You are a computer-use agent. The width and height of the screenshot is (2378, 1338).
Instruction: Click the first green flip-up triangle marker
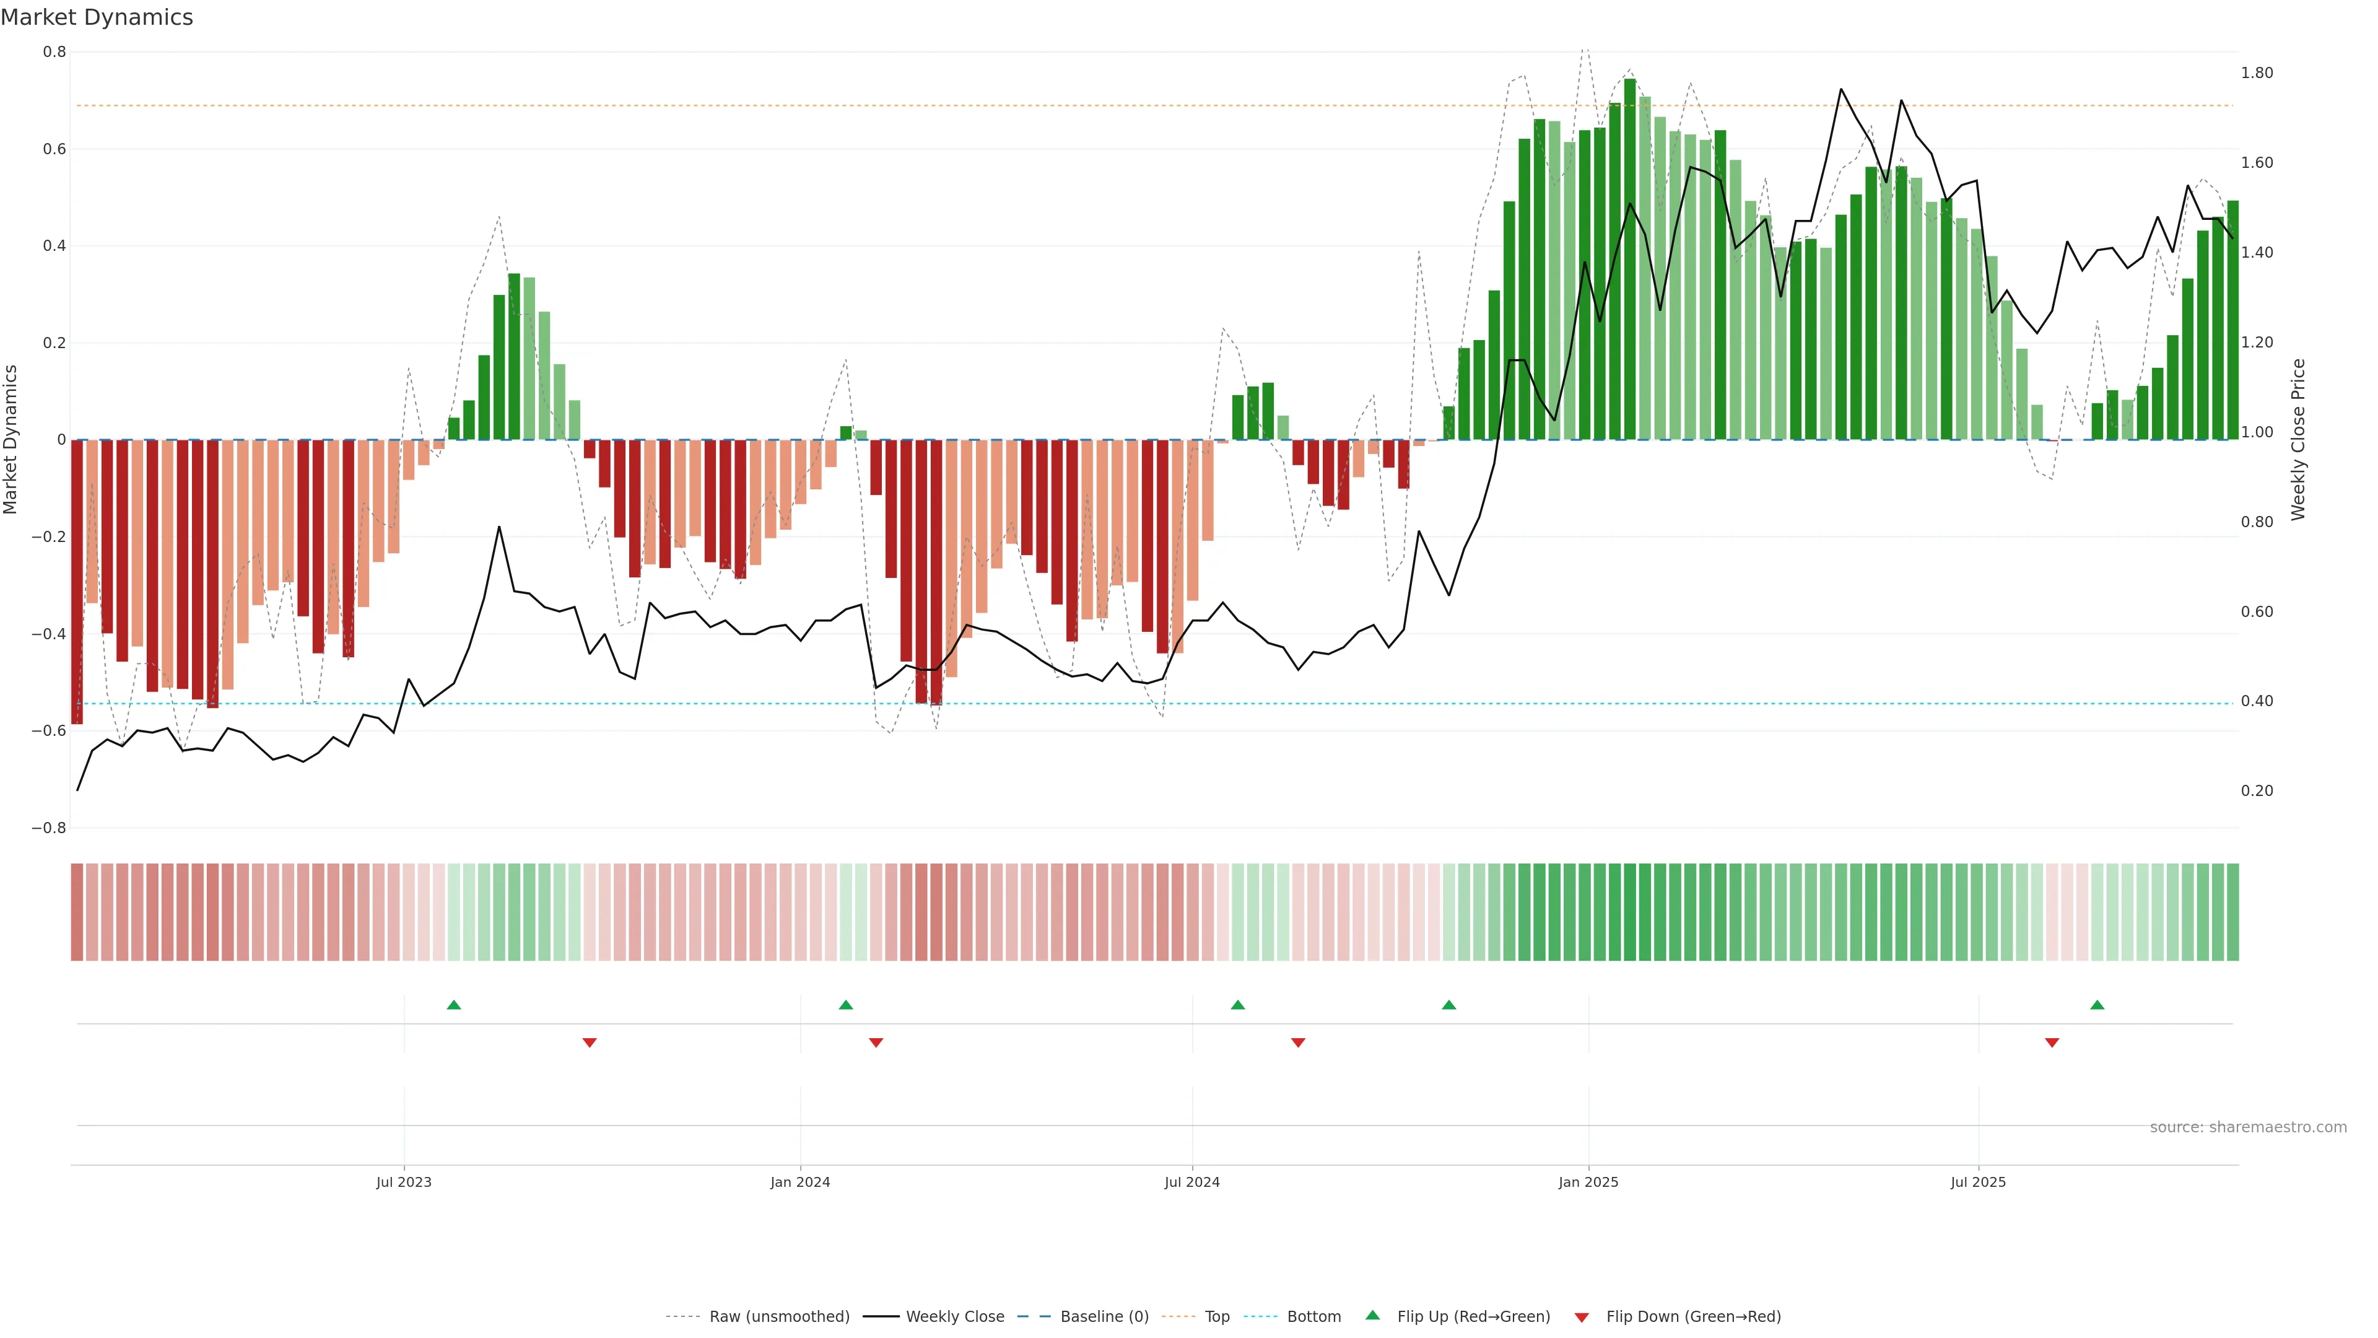coord(453,1005)
